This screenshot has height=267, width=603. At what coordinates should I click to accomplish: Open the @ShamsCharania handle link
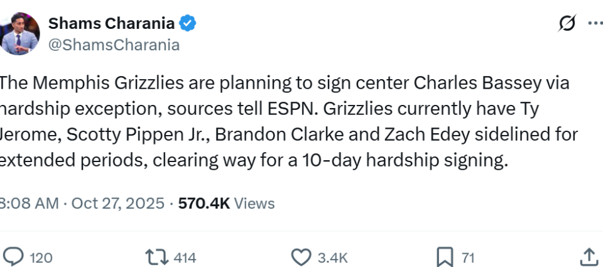(x=114, y=45)
